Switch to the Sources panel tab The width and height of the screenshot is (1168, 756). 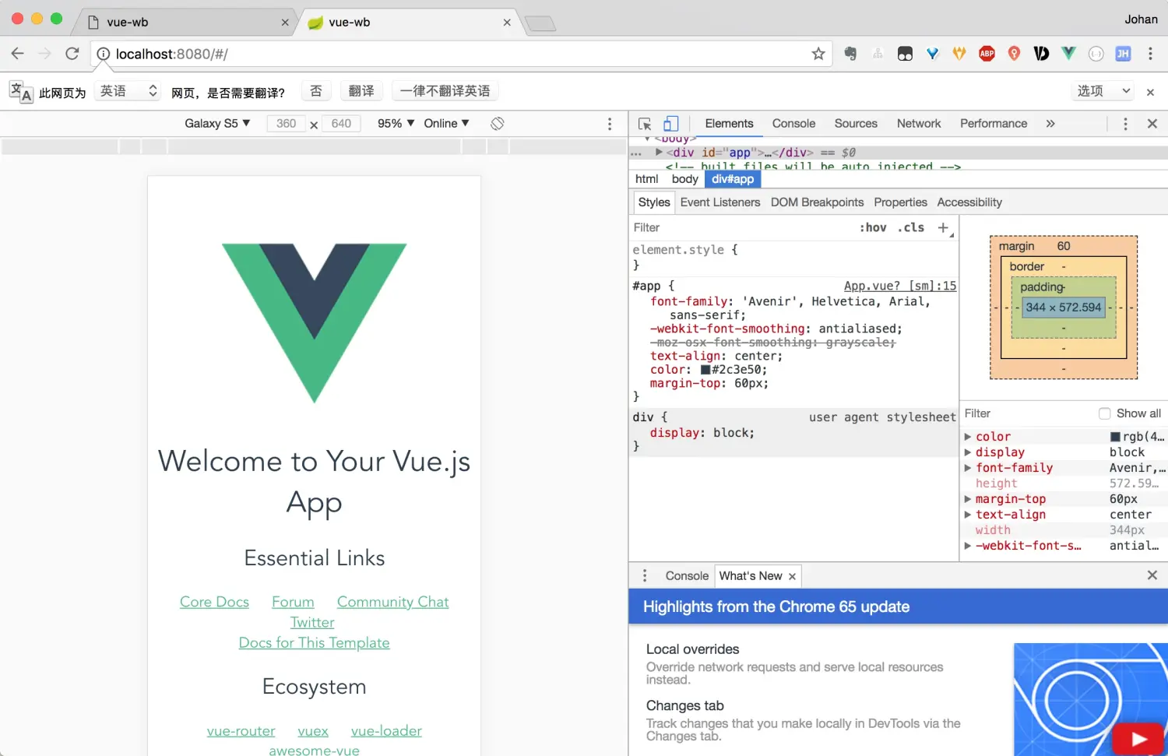coord(856,123)
